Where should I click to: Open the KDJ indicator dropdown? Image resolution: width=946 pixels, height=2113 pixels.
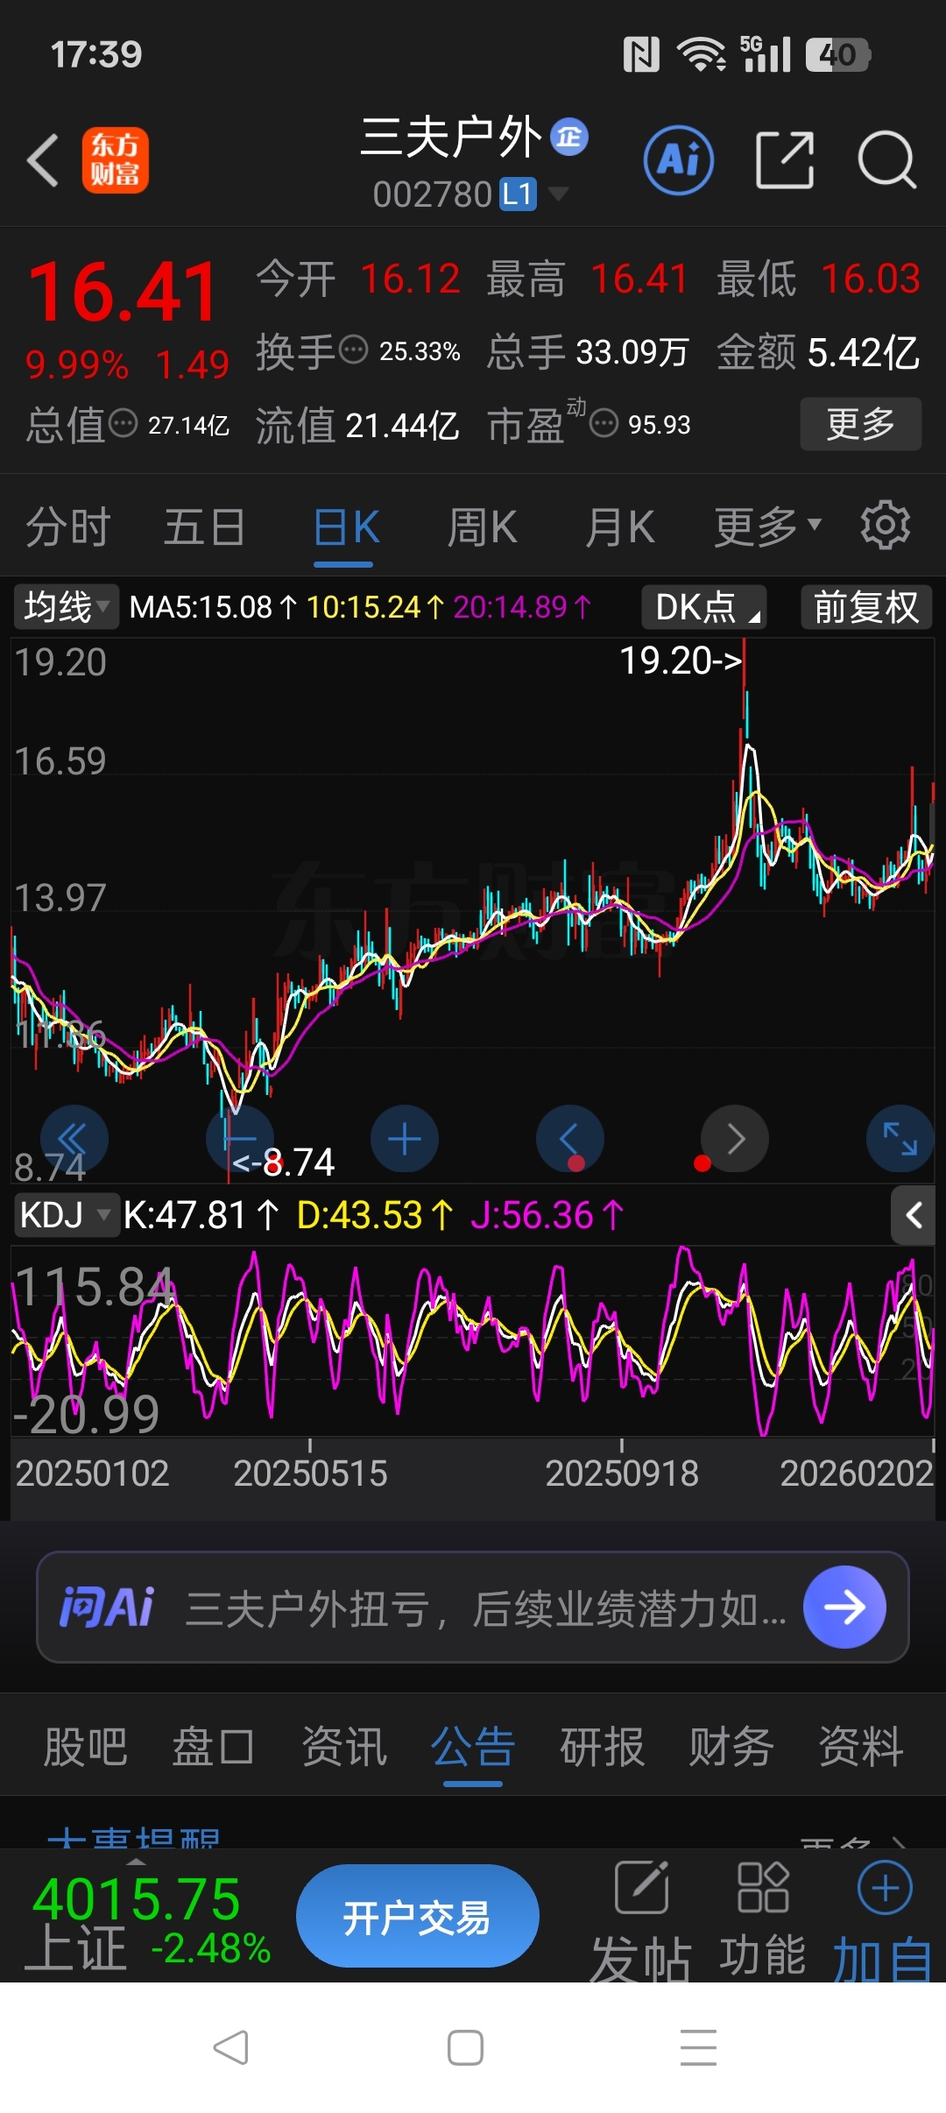coord(67,1215)
